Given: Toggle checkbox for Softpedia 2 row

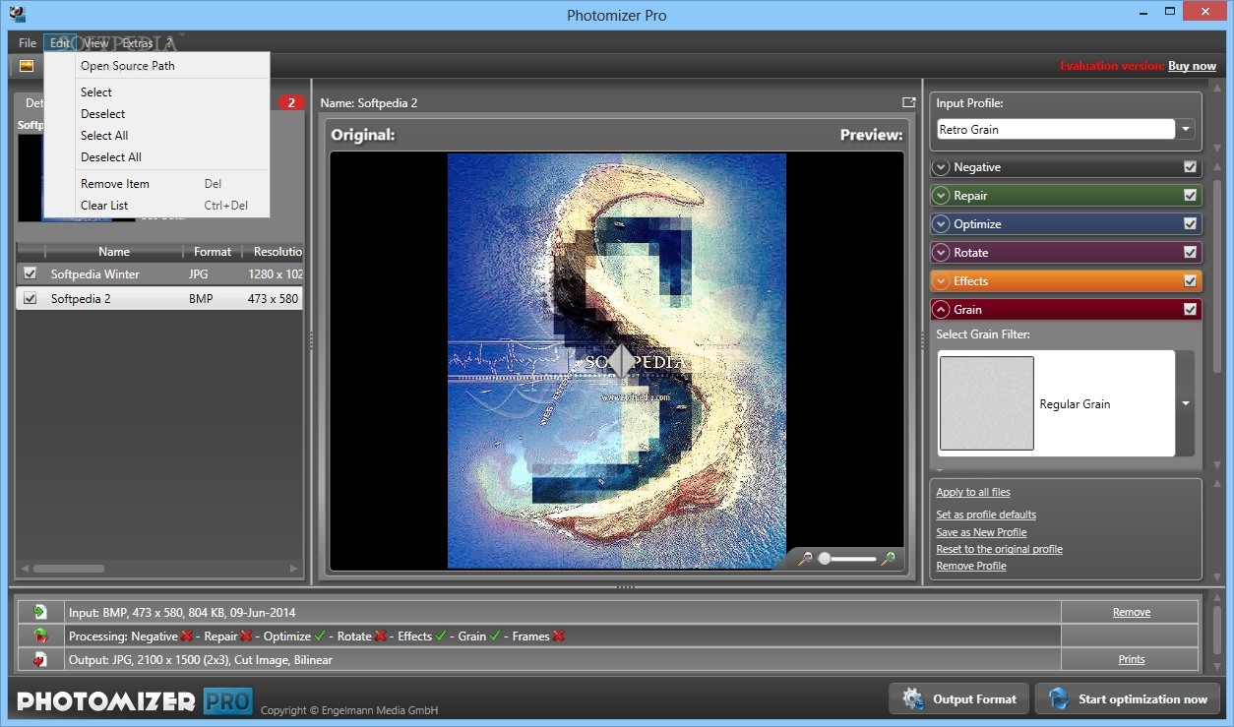Looking at the screenshot, I should pos(30,298).
